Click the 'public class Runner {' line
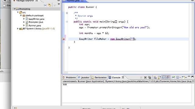195x109 pixels. pyautogui.click(x=83, y=7)
